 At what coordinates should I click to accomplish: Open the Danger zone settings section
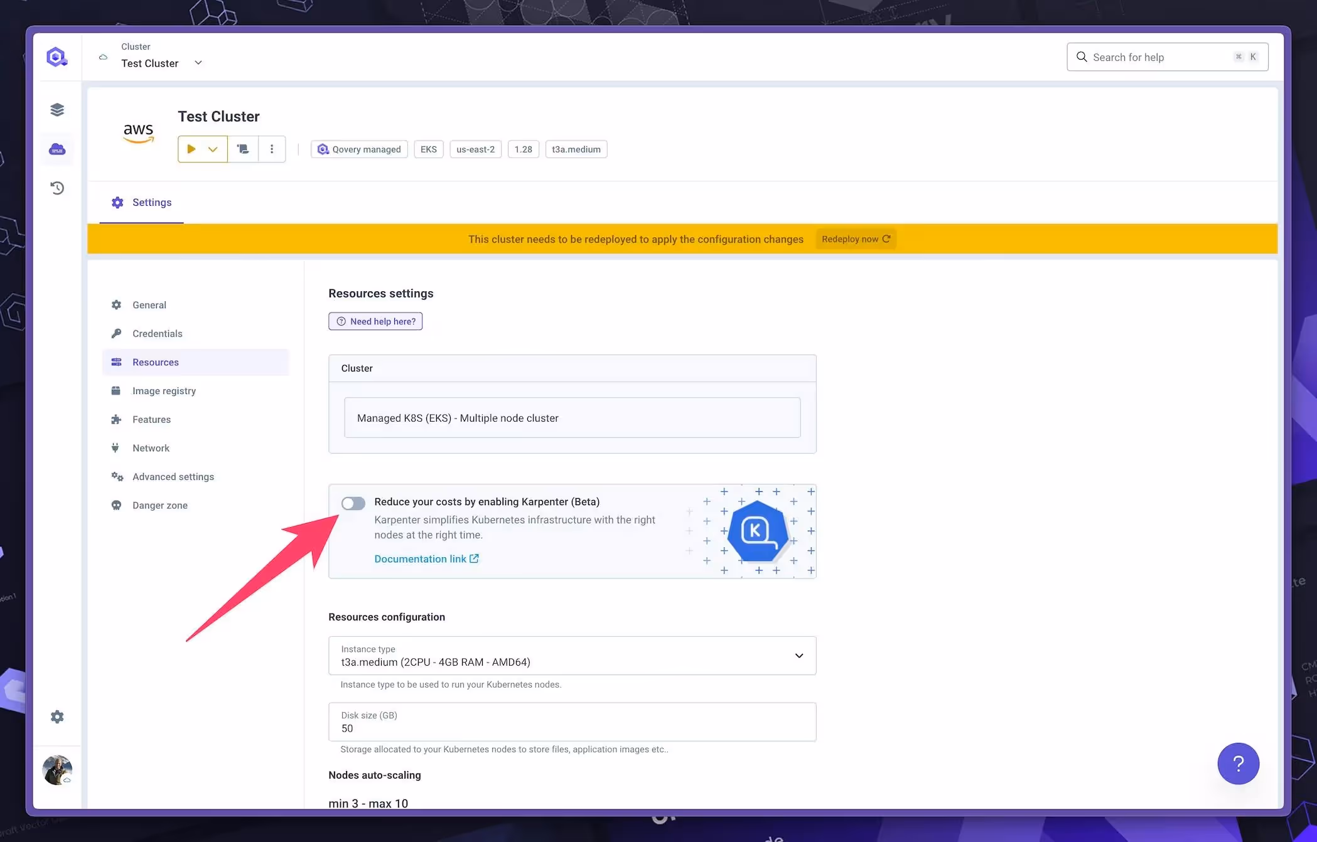[x=159, y=505]
